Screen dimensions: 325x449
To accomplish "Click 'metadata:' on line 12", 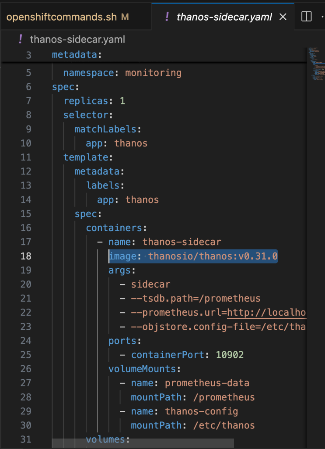I will (x=99, y=171).
